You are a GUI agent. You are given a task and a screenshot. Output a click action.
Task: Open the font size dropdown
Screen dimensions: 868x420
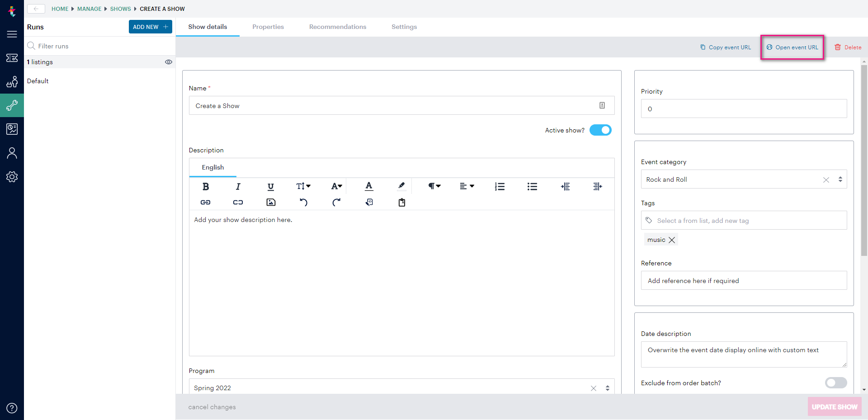(x=303, y=186)
